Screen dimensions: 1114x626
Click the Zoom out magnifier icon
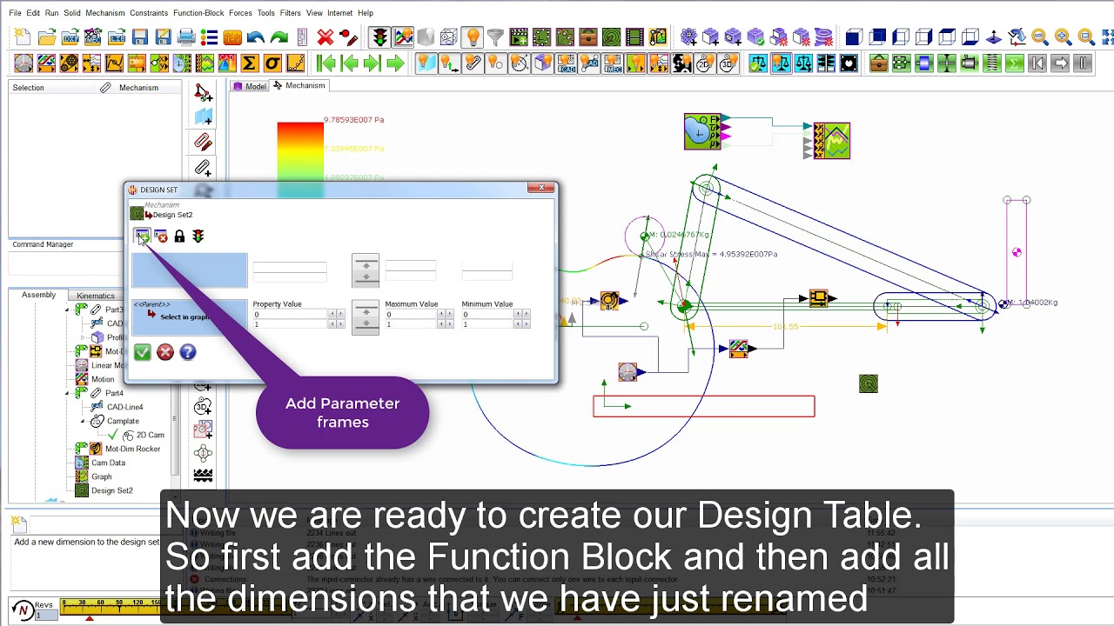click(x=1040, y=37)
